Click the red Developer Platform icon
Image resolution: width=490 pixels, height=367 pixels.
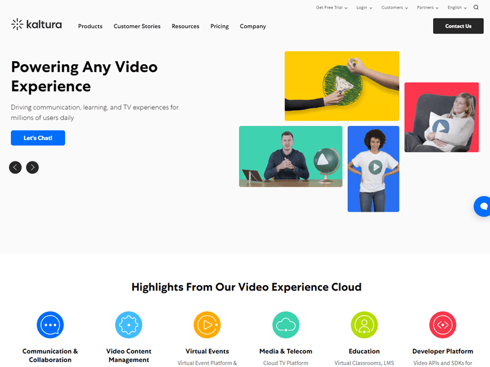coord(442,325)
